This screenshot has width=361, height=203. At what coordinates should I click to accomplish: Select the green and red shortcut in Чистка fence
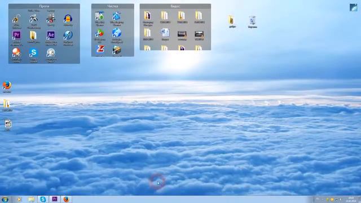[100, 33]
